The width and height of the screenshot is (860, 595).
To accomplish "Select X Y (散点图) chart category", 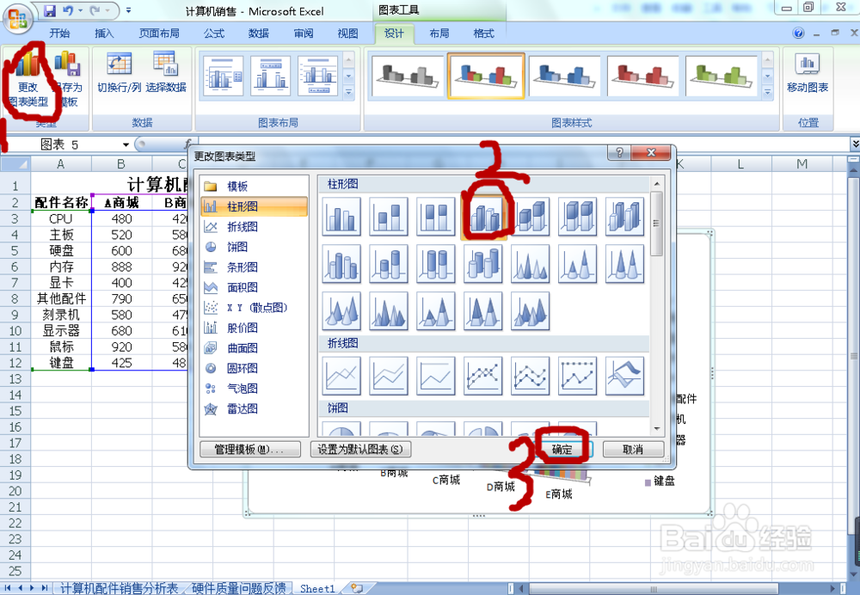I will coord(254,308).
